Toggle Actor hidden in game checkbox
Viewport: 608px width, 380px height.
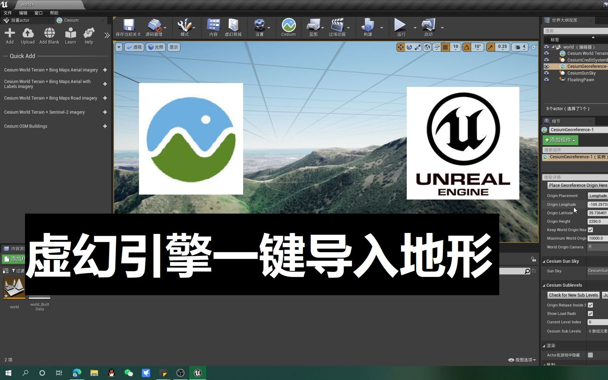(x=590, y=355)
